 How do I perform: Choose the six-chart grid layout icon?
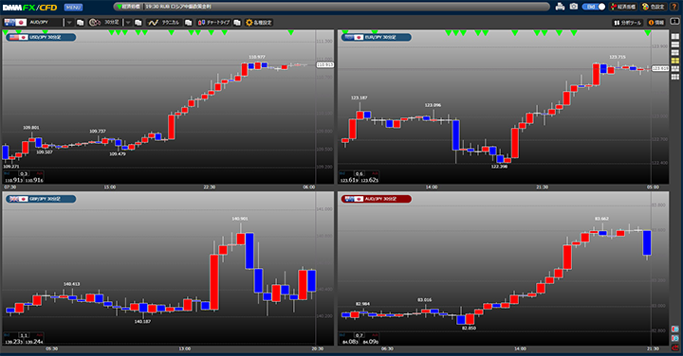click(675, 77)
